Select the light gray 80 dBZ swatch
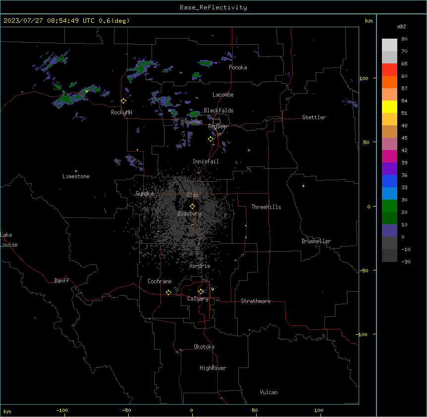The height and width of the screenshot is (417, 427). (389, 45)
